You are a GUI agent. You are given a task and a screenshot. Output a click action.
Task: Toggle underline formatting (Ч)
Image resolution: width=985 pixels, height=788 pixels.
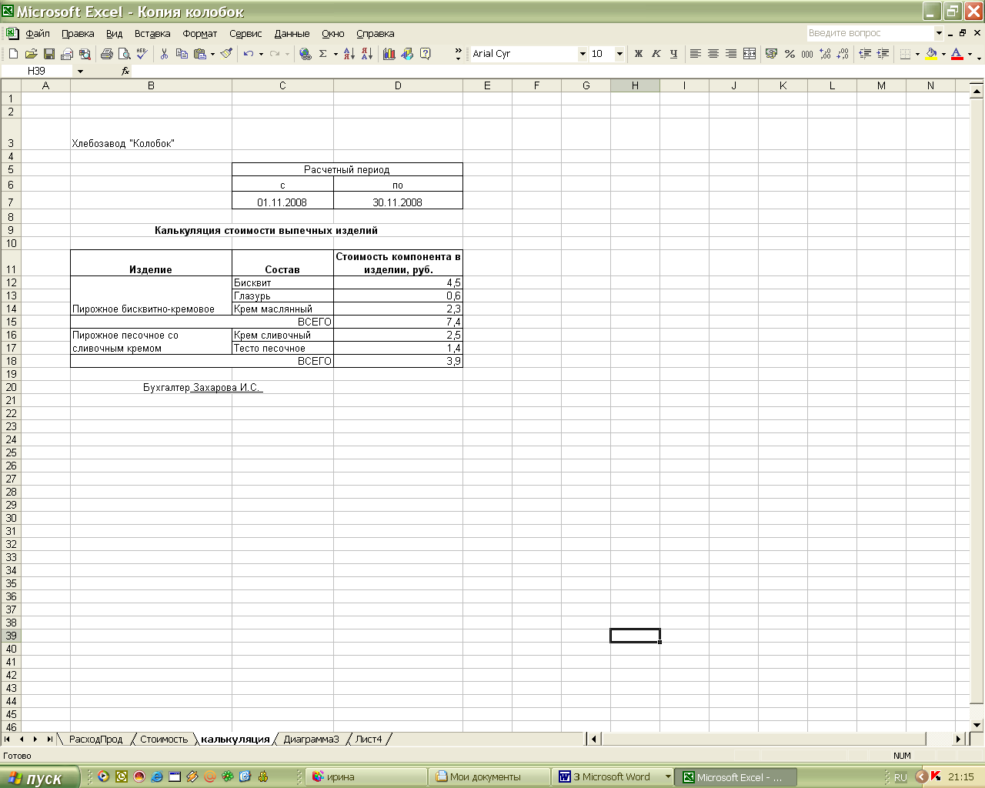[x=673, y=54]
